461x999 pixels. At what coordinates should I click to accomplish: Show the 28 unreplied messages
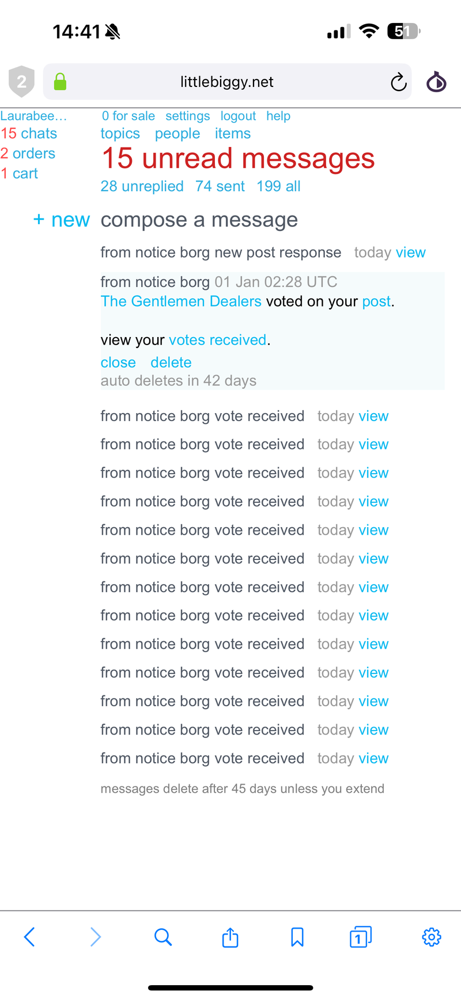pos(142,186)
